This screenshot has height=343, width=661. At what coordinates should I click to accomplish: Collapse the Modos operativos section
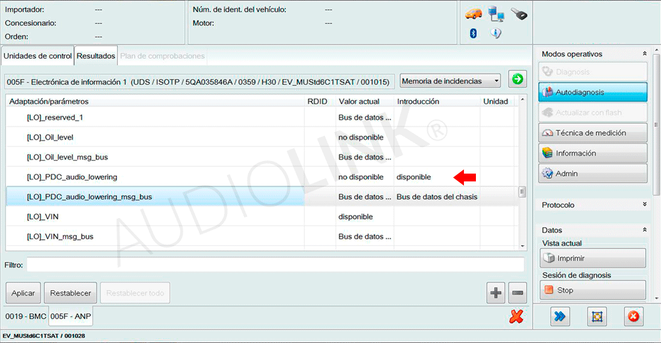pyautogui.click(x=645, y=54)
